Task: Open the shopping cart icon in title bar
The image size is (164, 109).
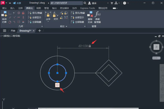Action: point(112,3)
